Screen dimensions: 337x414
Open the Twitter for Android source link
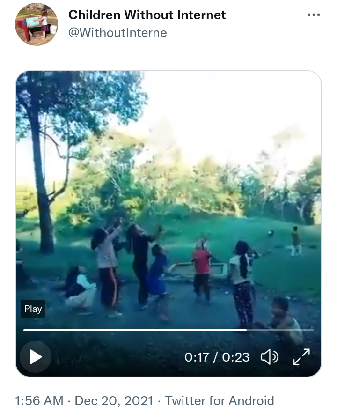click(x=220, y=400)
